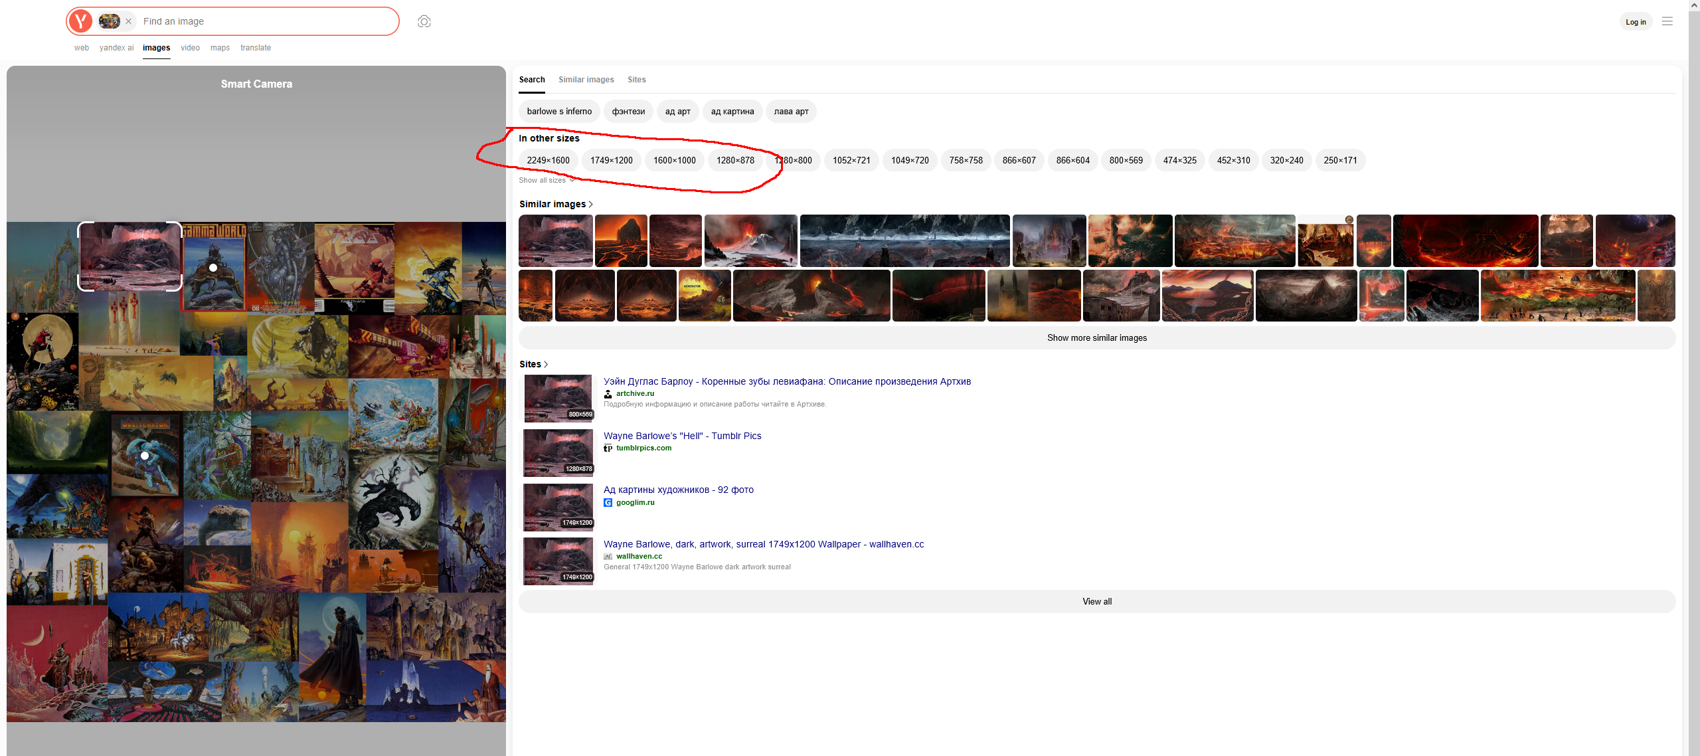Expand the Similar images section chevron

591,204
